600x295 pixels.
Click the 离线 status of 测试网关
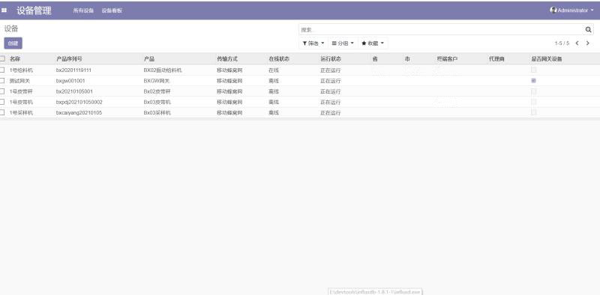[x=274, y=81]
